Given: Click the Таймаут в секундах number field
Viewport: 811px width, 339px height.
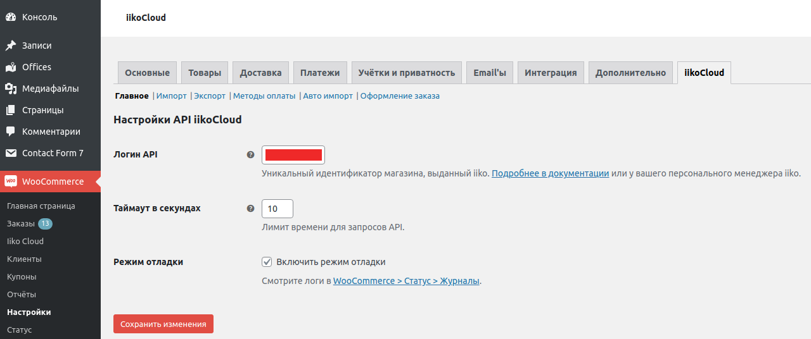Looking at the screenshot, I should point(278,209).
